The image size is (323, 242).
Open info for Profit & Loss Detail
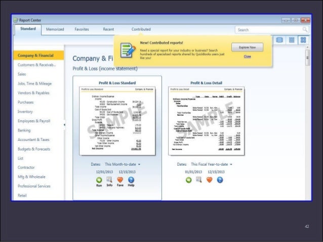click(199, 180)
